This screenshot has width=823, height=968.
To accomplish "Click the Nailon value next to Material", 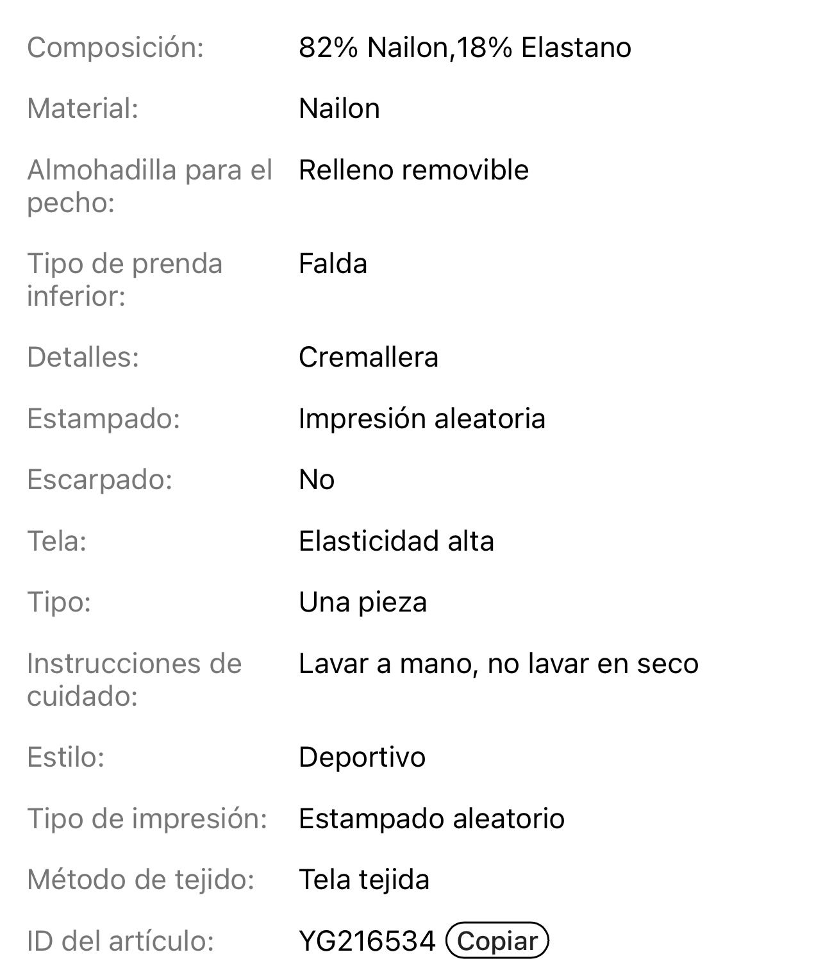I will click(339, 108).
